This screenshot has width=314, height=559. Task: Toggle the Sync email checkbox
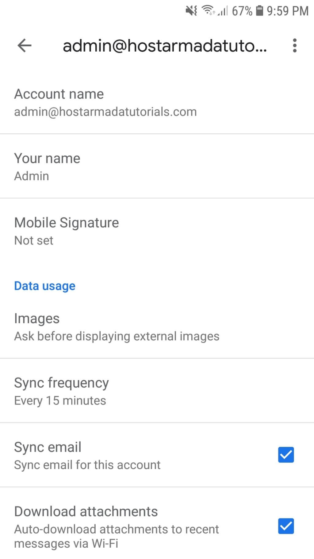[x=286, y=455]
